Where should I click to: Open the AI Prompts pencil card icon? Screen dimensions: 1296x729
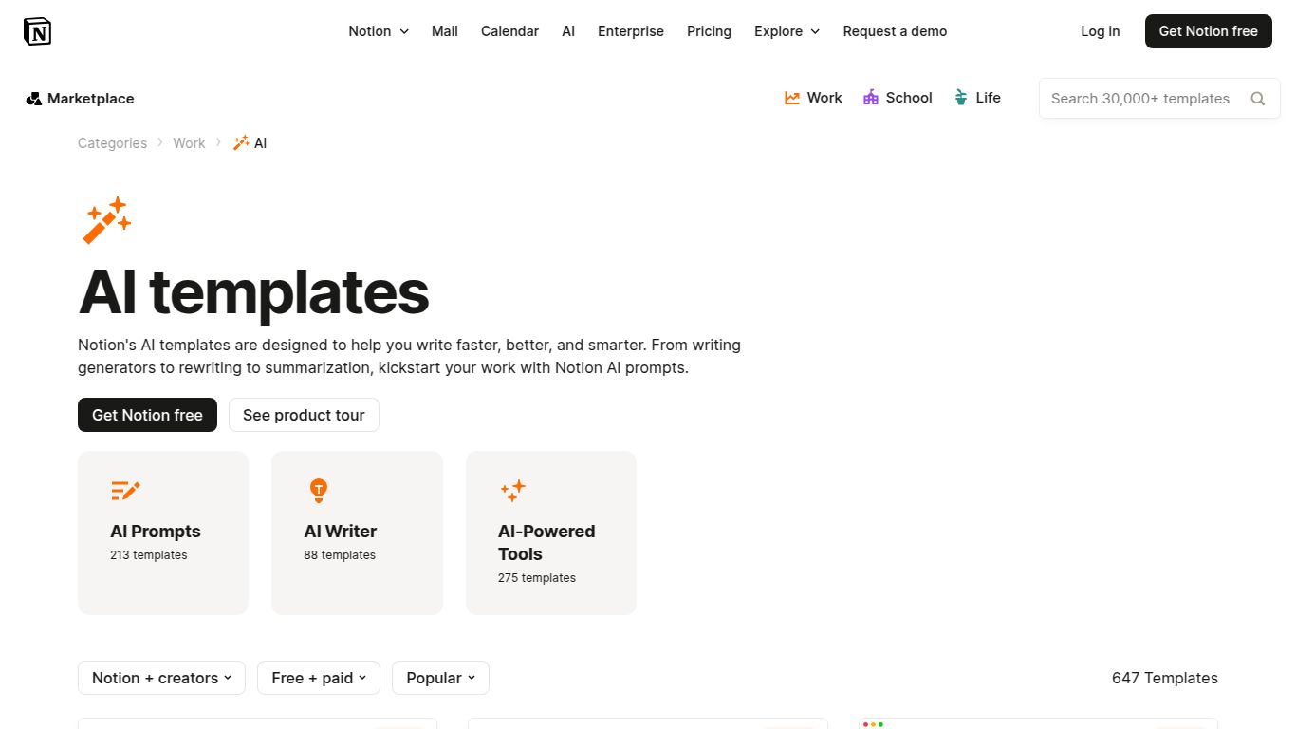click(x=125, y=490)
